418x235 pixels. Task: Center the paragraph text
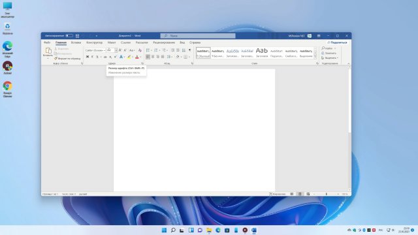[x=153, y=57]
